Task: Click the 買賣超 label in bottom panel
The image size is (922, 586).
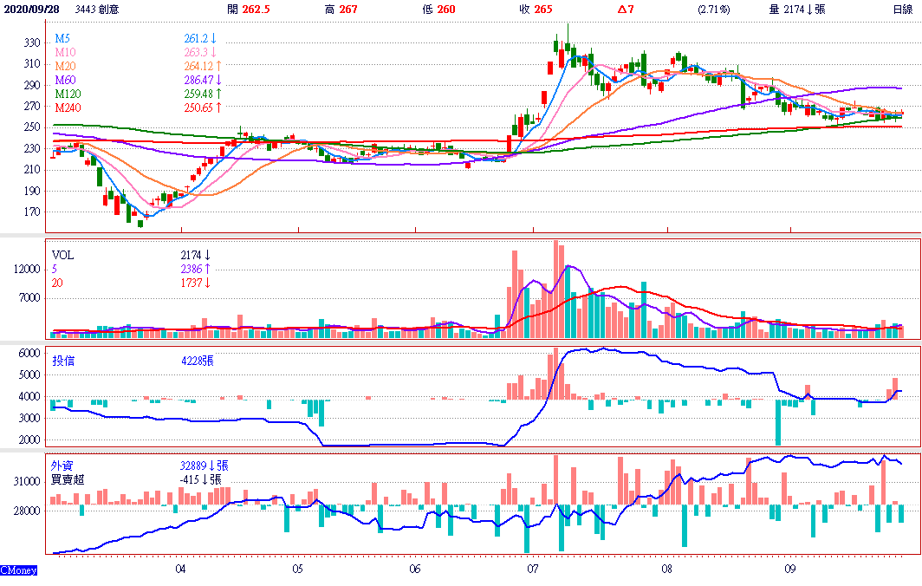Action: pyautogui.click(x=68, y=479)
